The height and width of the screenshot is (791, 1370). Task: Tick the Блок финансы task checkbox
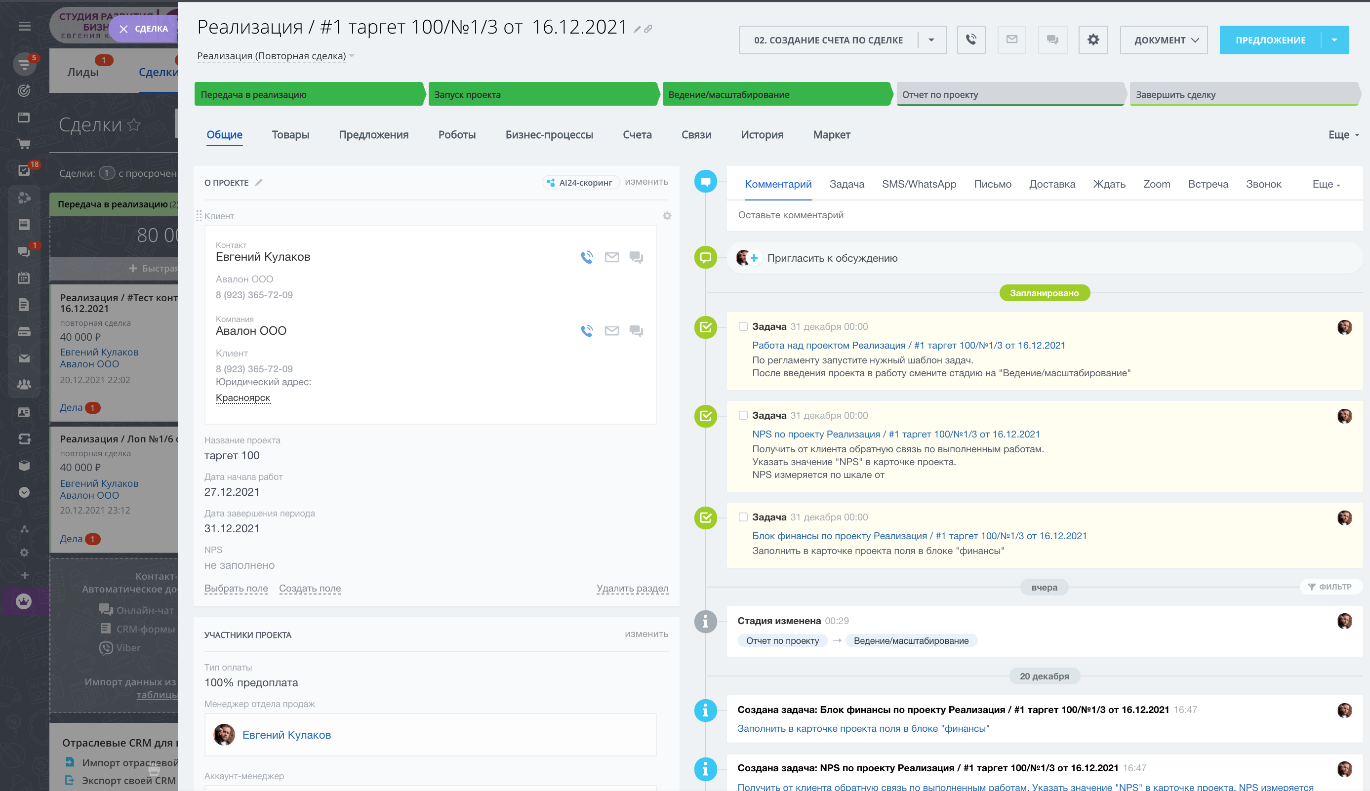pos(743,517)
